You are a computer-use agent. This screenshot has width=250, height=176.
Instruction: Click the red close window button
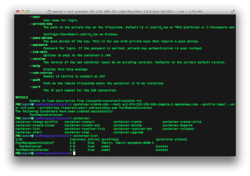pyautogui.click(x=18, y=11)
